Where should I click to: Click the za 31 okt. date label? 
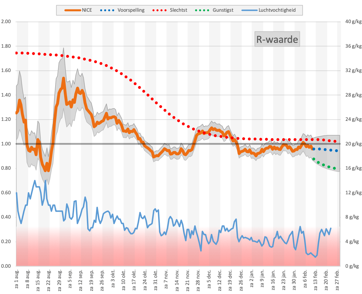[x=156, y=280]
